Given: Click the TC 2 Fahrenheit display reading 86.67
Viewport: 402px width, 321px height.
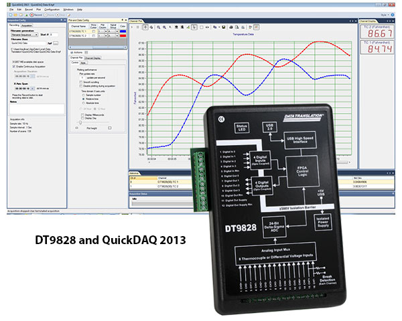Looking at the screenshot, I should pos(377,31).
